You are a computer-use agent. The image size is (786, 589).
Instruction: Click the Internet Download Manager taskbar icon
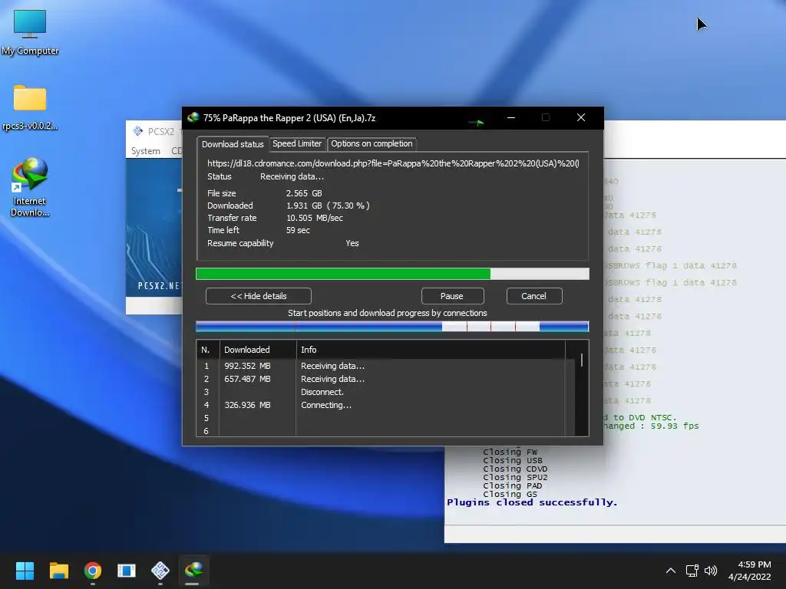[194, 571]
